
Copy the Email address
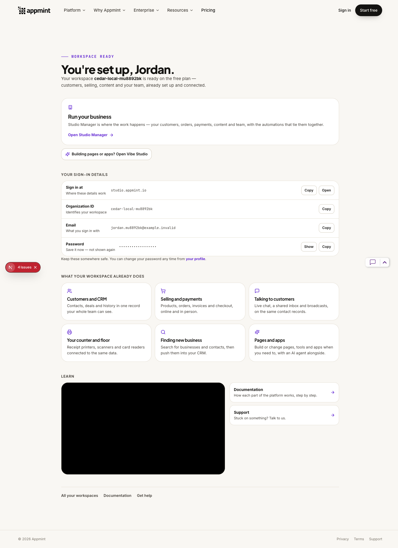pos(326,228)
